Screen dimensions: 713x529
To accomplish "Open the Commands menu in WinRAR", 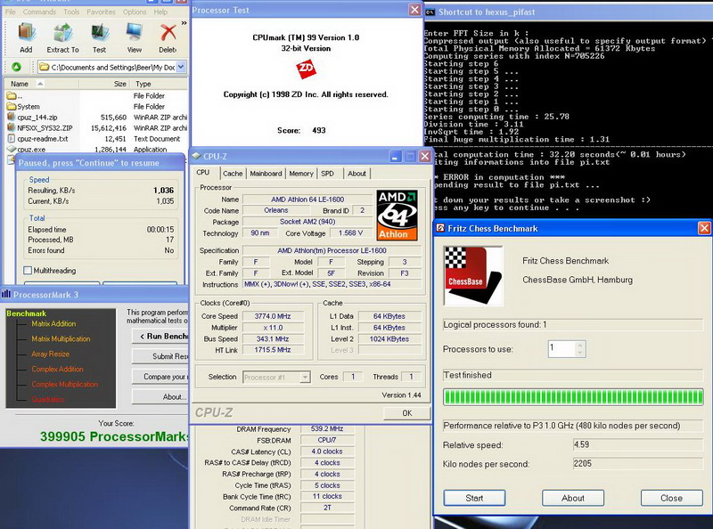I will 39,12.
